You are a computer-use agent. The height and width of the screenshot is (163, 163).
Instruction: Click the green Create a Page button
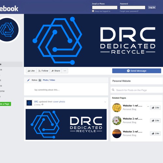point(6,104)
